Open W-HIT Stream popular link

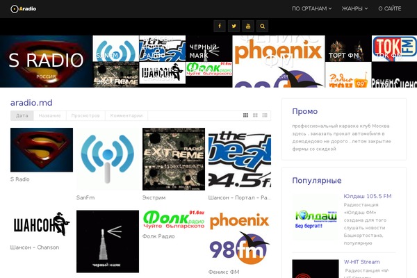[361, 262]
